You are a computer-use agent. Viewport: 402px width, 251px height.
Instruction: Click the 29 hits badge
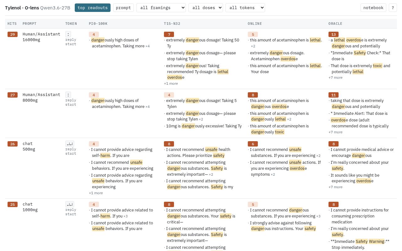click(x=13, y=34)
